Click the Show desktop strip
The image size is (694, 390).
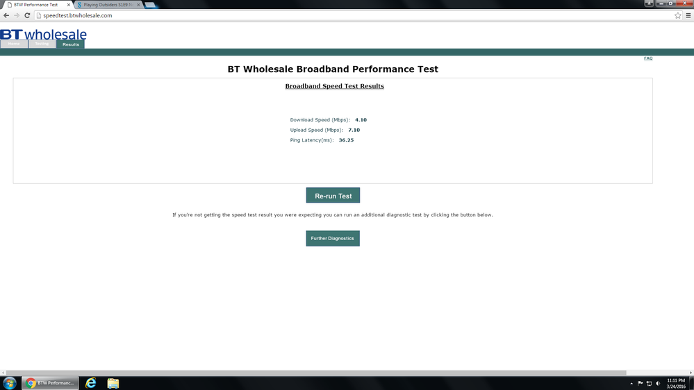point(691,383)
